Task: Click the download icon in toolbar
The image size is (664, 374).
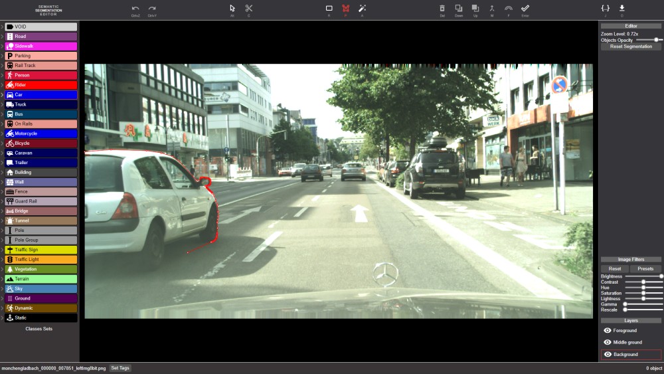Action: click(x=622, y=8)
